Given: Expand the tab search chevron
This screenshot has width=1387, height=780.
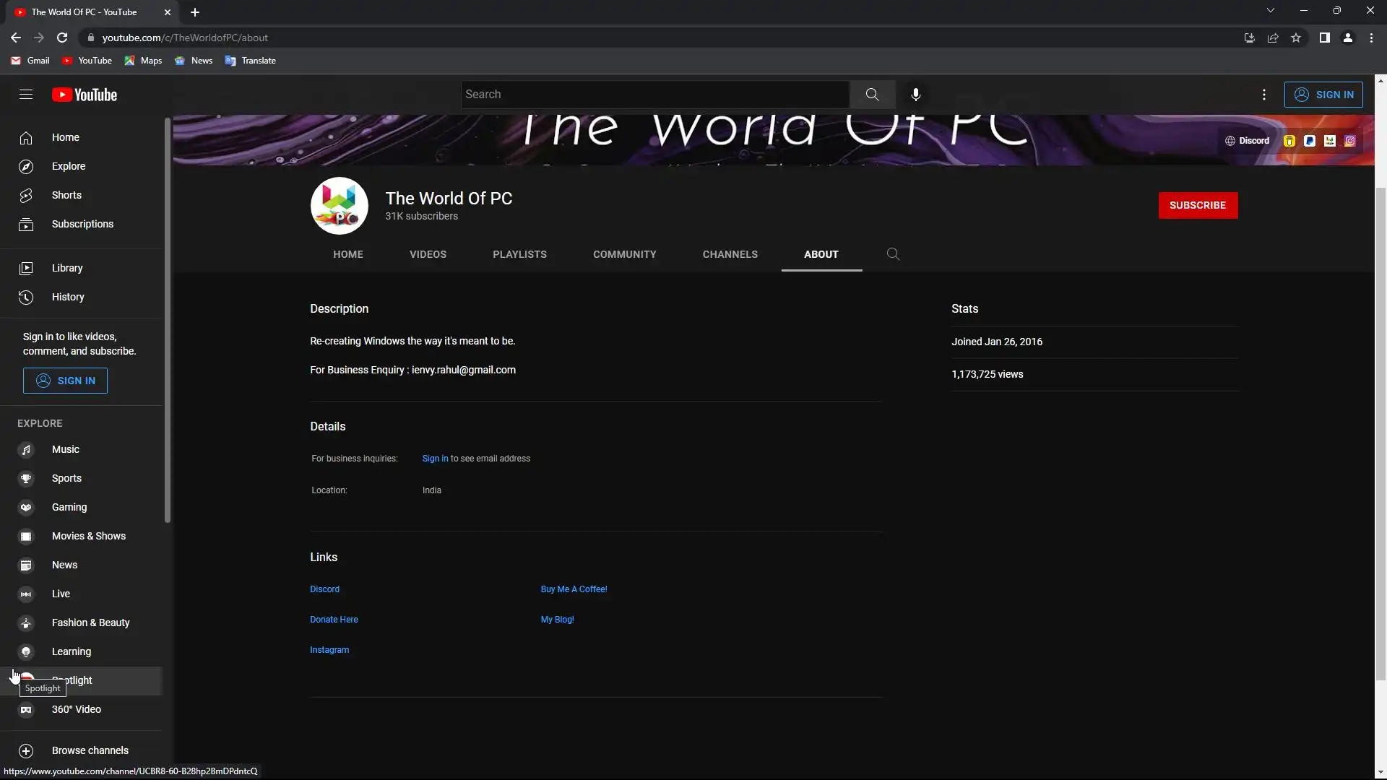Looking at the screenshot, I should tap(1270, 11).
